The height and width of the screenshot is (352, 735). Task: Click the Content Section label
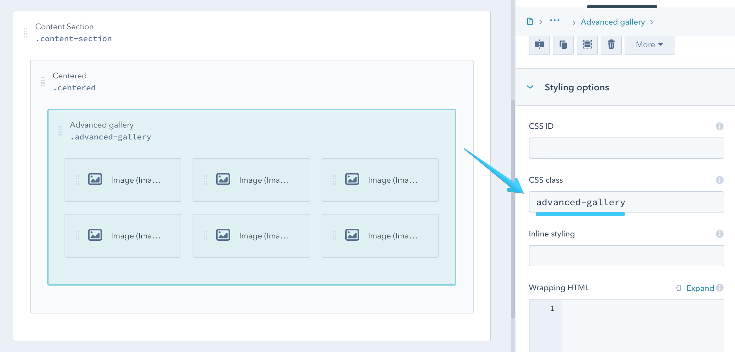coord(65,27)
